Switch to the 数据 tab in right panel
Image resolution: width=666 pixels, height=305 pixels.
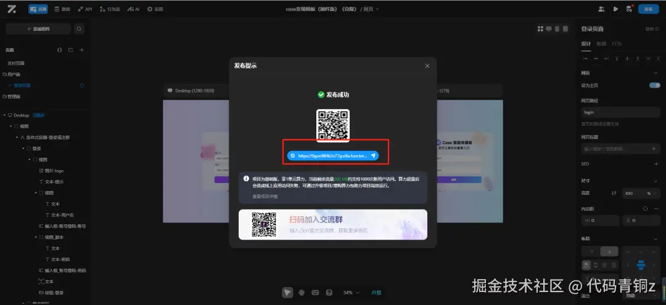pos(601,44)
